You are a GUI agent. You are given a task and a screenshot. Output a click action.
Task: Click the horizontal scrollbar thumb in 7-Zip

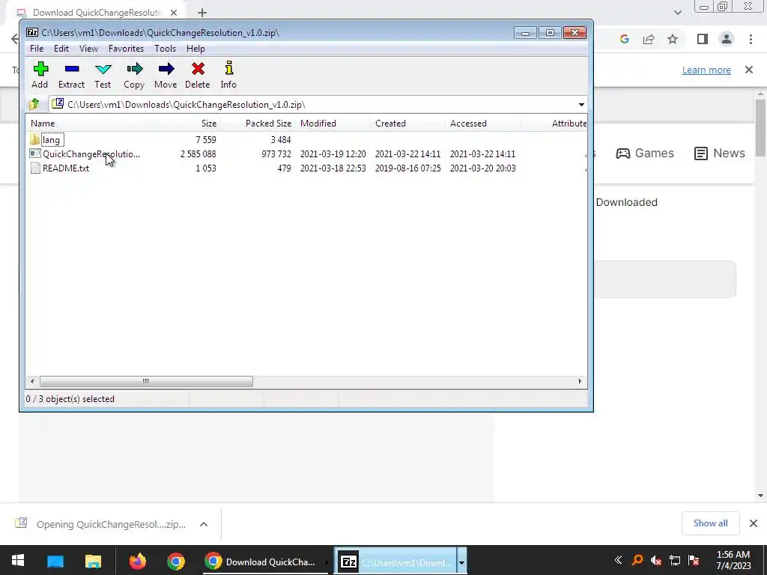[x=146, y=381]
